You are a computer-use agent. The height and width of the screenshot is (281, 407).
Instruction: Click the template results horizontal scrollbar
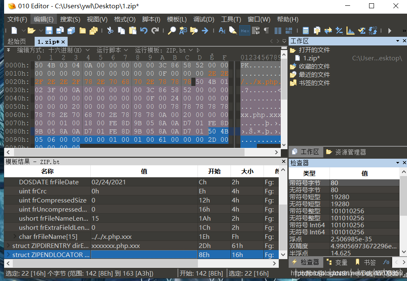(x=106, y=263)
